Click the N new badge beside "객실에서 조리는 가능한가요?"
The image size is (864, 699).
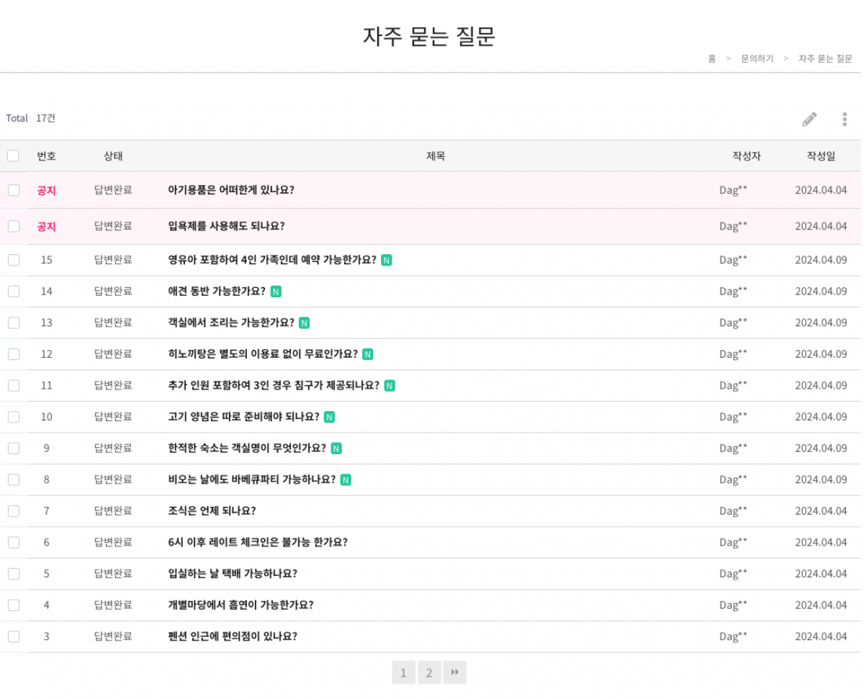pyautogui.click(x=304, y=323)
